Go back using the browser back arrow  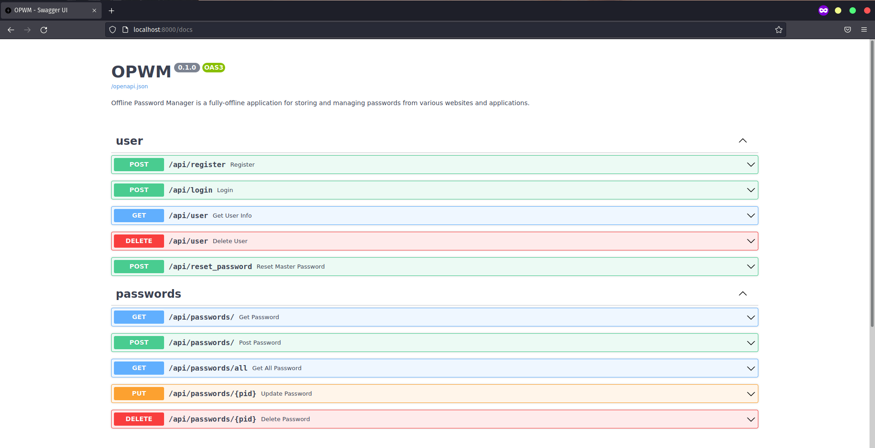(x=11, y=30)
